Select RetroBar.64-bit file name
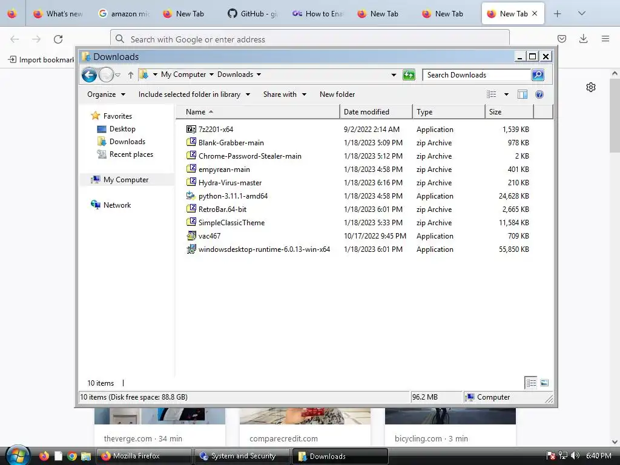Image resolution: width=620 pixels, height=465 pixels. click(x=222, y=209)
